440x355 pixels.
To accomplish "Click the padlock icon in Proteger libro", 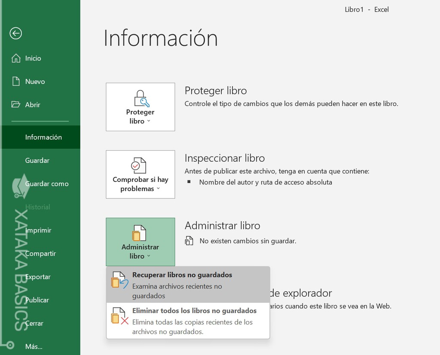I will (141, 98).
